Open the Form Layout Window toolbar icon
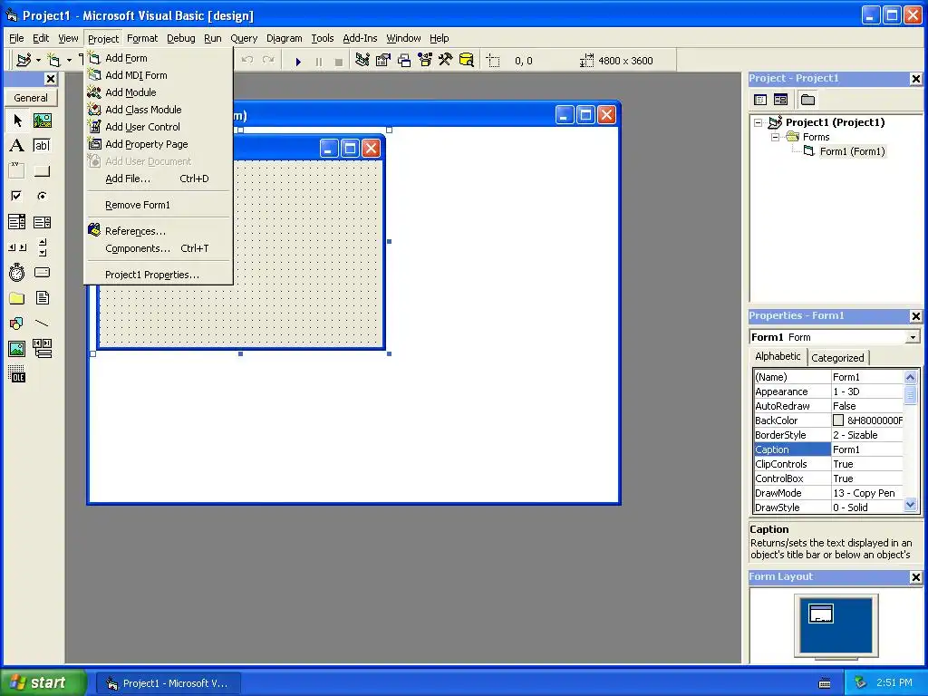The height and width of the screenshot is (696, 928). coord(403,61)
